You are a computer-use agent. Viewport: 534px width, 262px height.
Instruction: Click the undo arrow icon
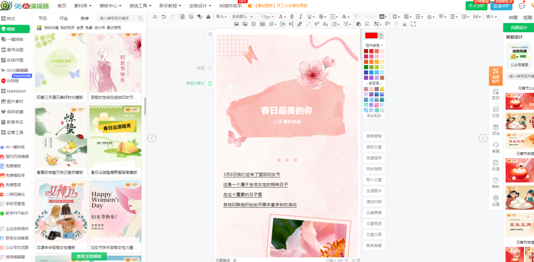pos(164,17)
